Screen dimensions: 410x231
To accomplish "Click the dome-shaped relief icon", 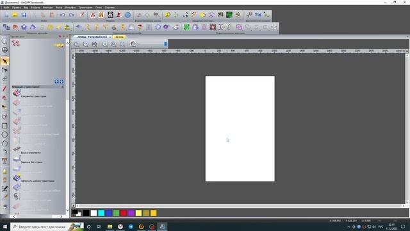I will [x=131, y=27].
